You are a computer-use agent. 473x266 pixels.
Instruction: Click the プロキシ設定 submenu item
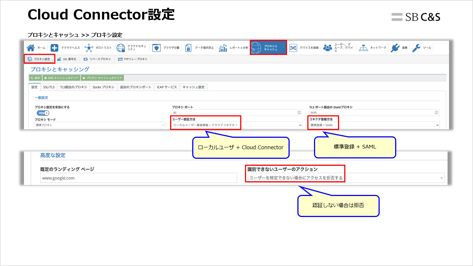(39, 59)
